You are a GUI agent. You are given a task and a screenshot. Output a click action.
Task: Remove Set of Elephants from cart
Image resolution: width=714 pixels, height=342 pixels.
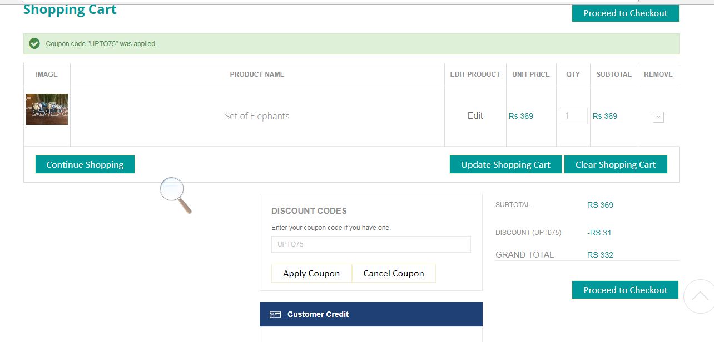pyautogui.click(x=658, y=117)
